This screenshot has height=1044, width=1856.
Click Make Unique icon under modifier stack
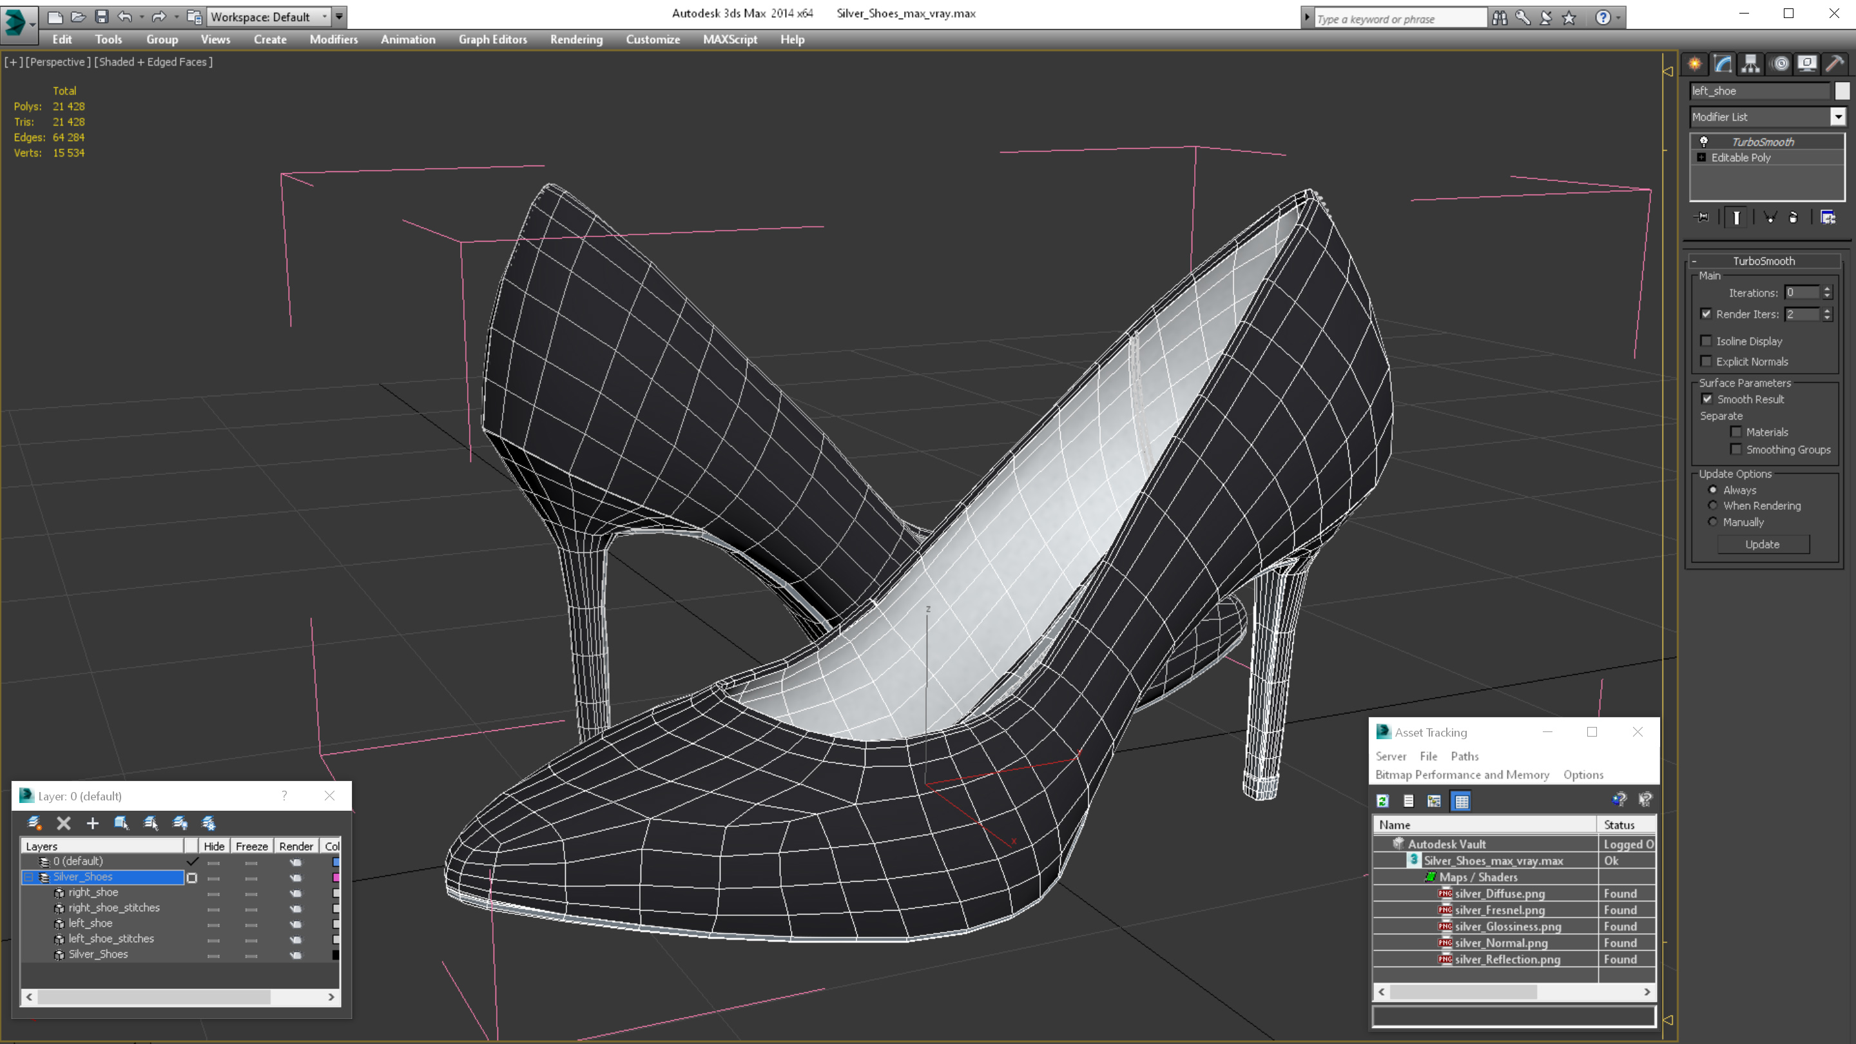point(1770,217)
